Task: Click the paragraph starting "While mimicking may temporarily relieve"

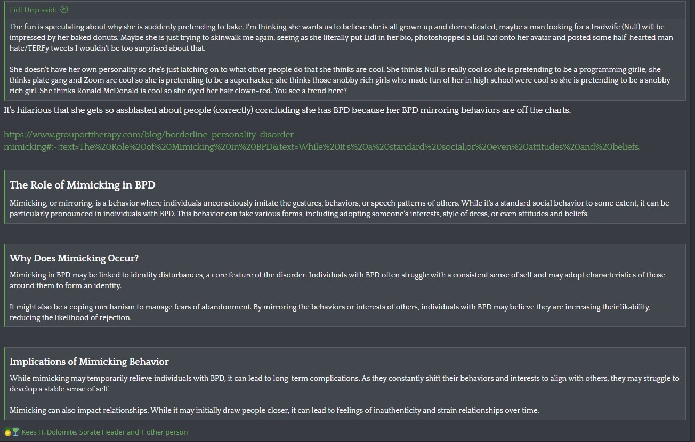Action: (x=344, y=383)
